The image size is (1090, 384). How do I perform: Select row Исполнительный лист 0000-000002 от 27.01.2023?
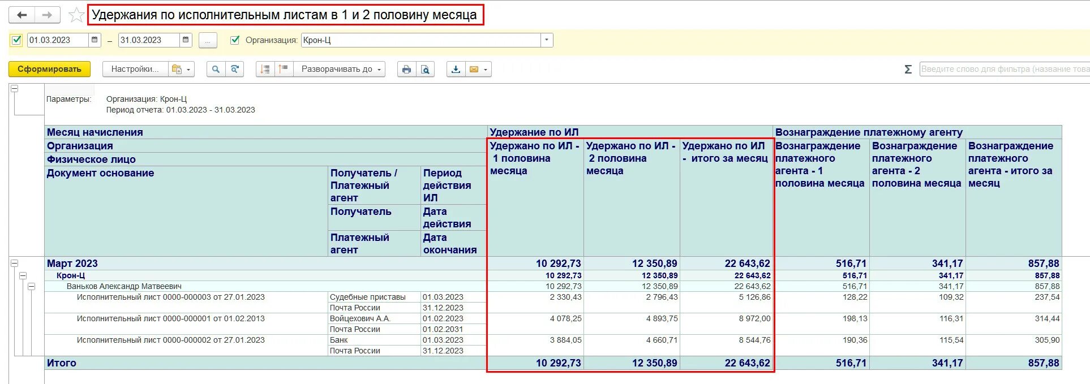(171, 340)
